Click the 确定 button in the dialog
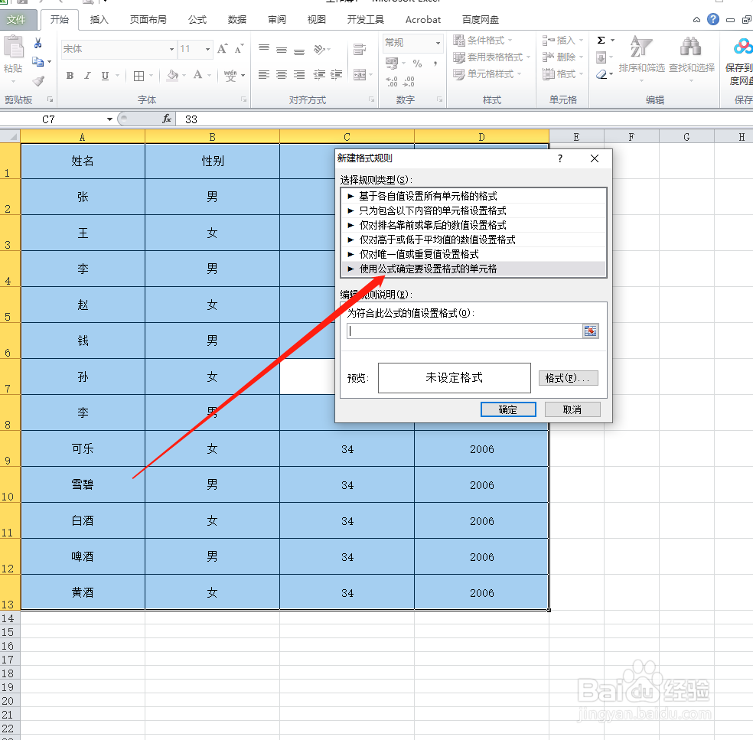 (x=507, y=409)
